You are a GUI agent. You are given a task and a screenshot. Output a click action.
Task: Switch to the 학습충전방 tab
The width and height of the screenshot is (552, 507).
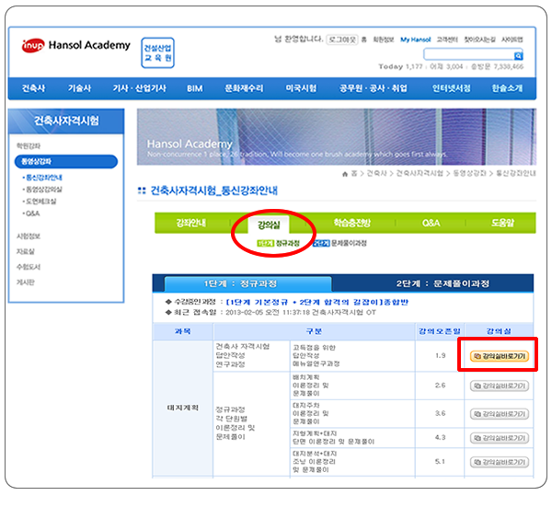352,223
